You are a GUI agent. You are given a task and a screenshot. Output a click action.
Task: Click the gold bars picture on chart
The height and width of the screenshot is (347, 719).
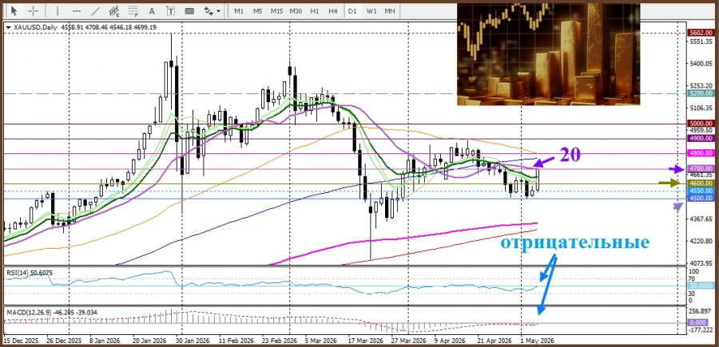pos(548,54)
